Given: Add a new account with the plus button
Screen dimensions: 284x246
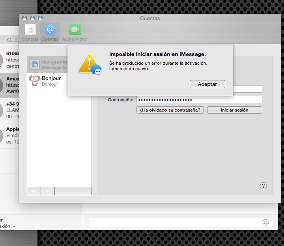Looking at the screenshot, I should [x=34, y=191].
